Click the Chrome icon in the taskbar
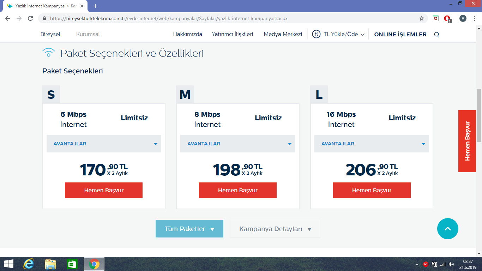Viewport: 482px width, 271px height. coord(94,264)
